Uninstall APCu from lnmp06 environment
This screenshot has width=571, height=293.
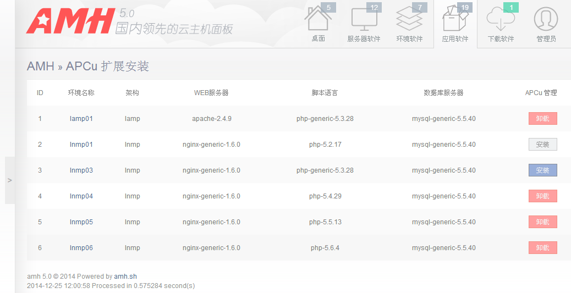pyautogui.click(x=542, y=248)
